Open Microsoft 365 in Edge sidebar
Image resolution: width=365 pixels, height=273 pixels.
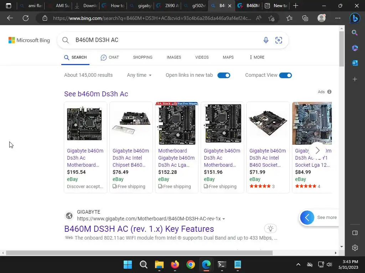click(355, 48)
